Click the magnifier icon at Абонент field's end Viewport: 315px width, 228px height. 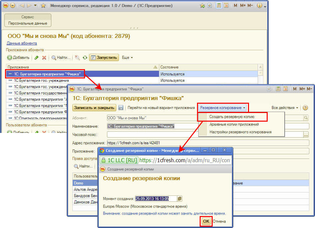(306, 118)
